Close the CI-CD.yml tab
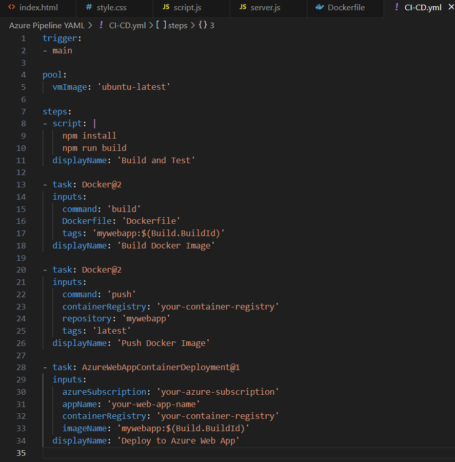The image size is (455, 462). 451,7
